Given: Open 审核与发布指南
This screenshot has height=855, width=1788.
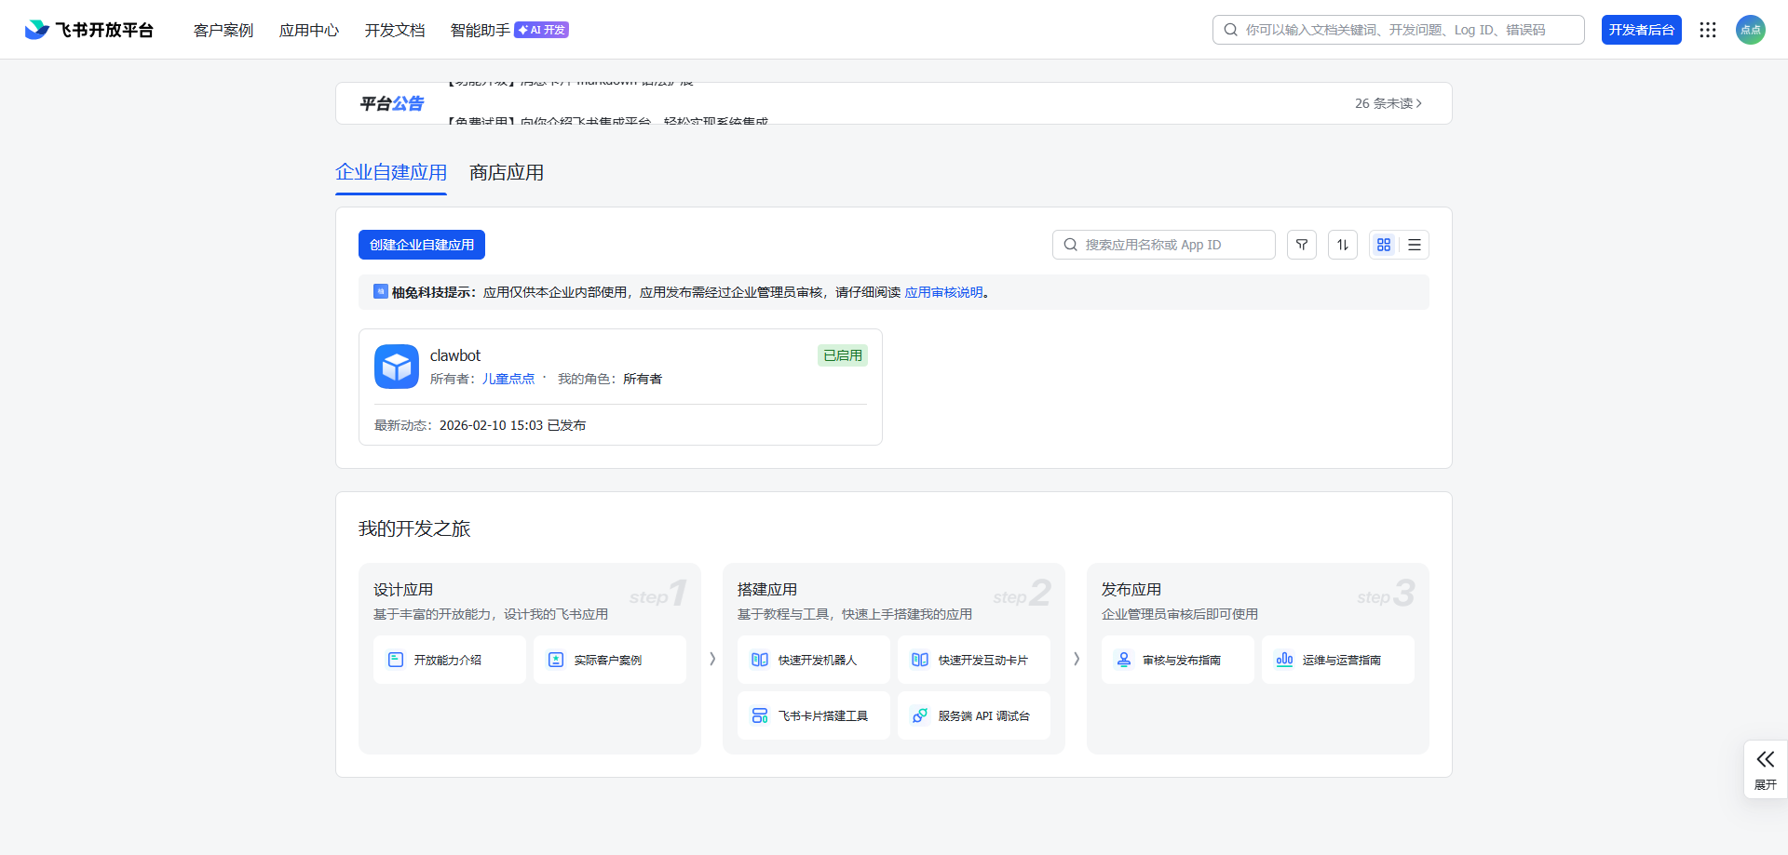Looking at the screenshot, I should click(1178, 660).
